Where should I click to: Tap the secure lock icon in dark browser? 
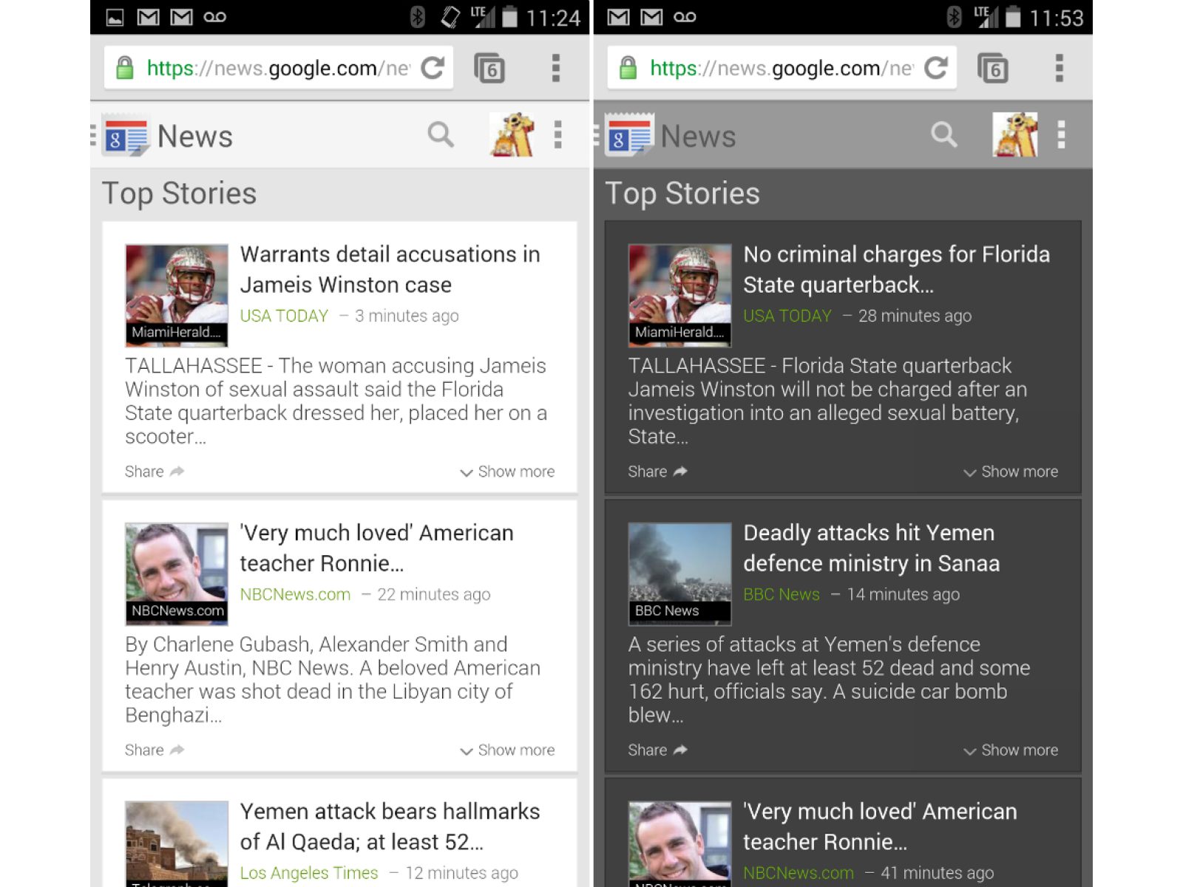click(x=628, y=68)
